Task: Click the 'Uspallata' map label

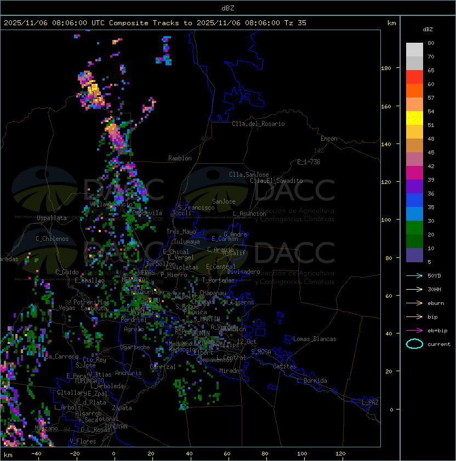Action: pyautogui.click(x=52, y=218)
